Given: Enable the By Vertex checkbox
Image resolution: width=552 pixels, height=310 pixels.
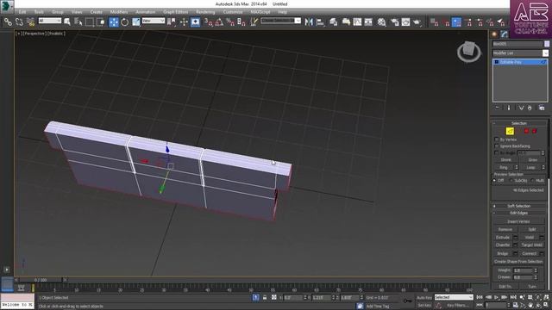Looking at the screenshot, I should click(x=497, y=139).
